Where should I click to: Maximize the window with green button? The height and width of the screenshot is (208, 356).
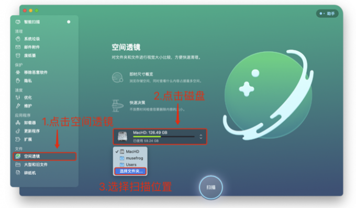37,10
